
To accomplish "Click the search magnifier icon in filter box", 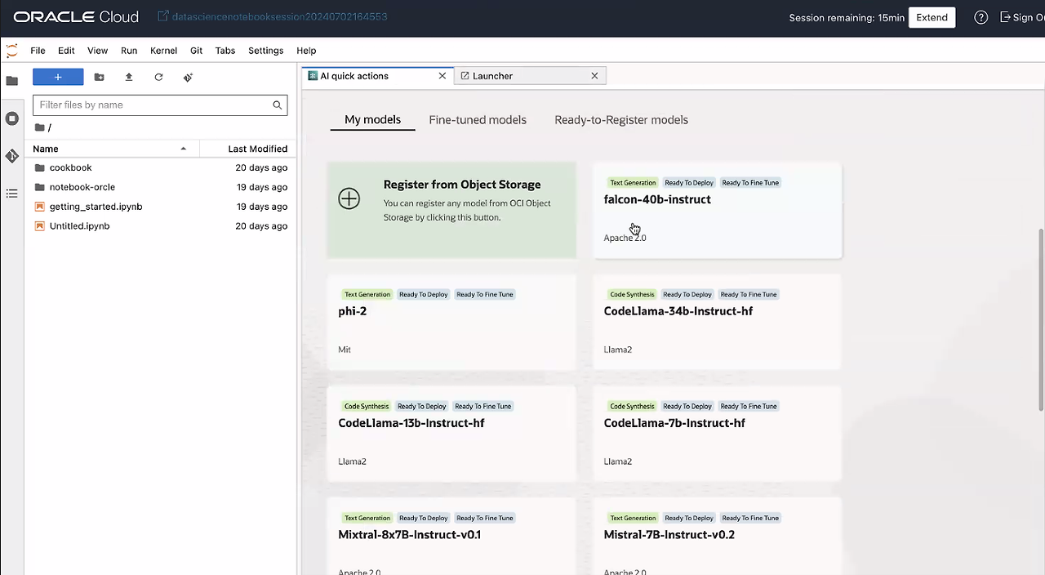I will click(x=278, y=105).
